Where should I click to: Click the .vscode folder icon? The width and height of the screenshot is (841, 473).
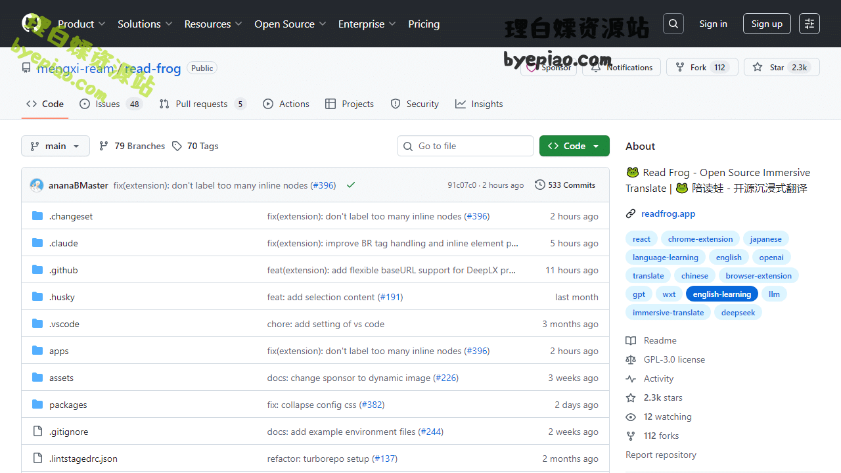(37, 324)
